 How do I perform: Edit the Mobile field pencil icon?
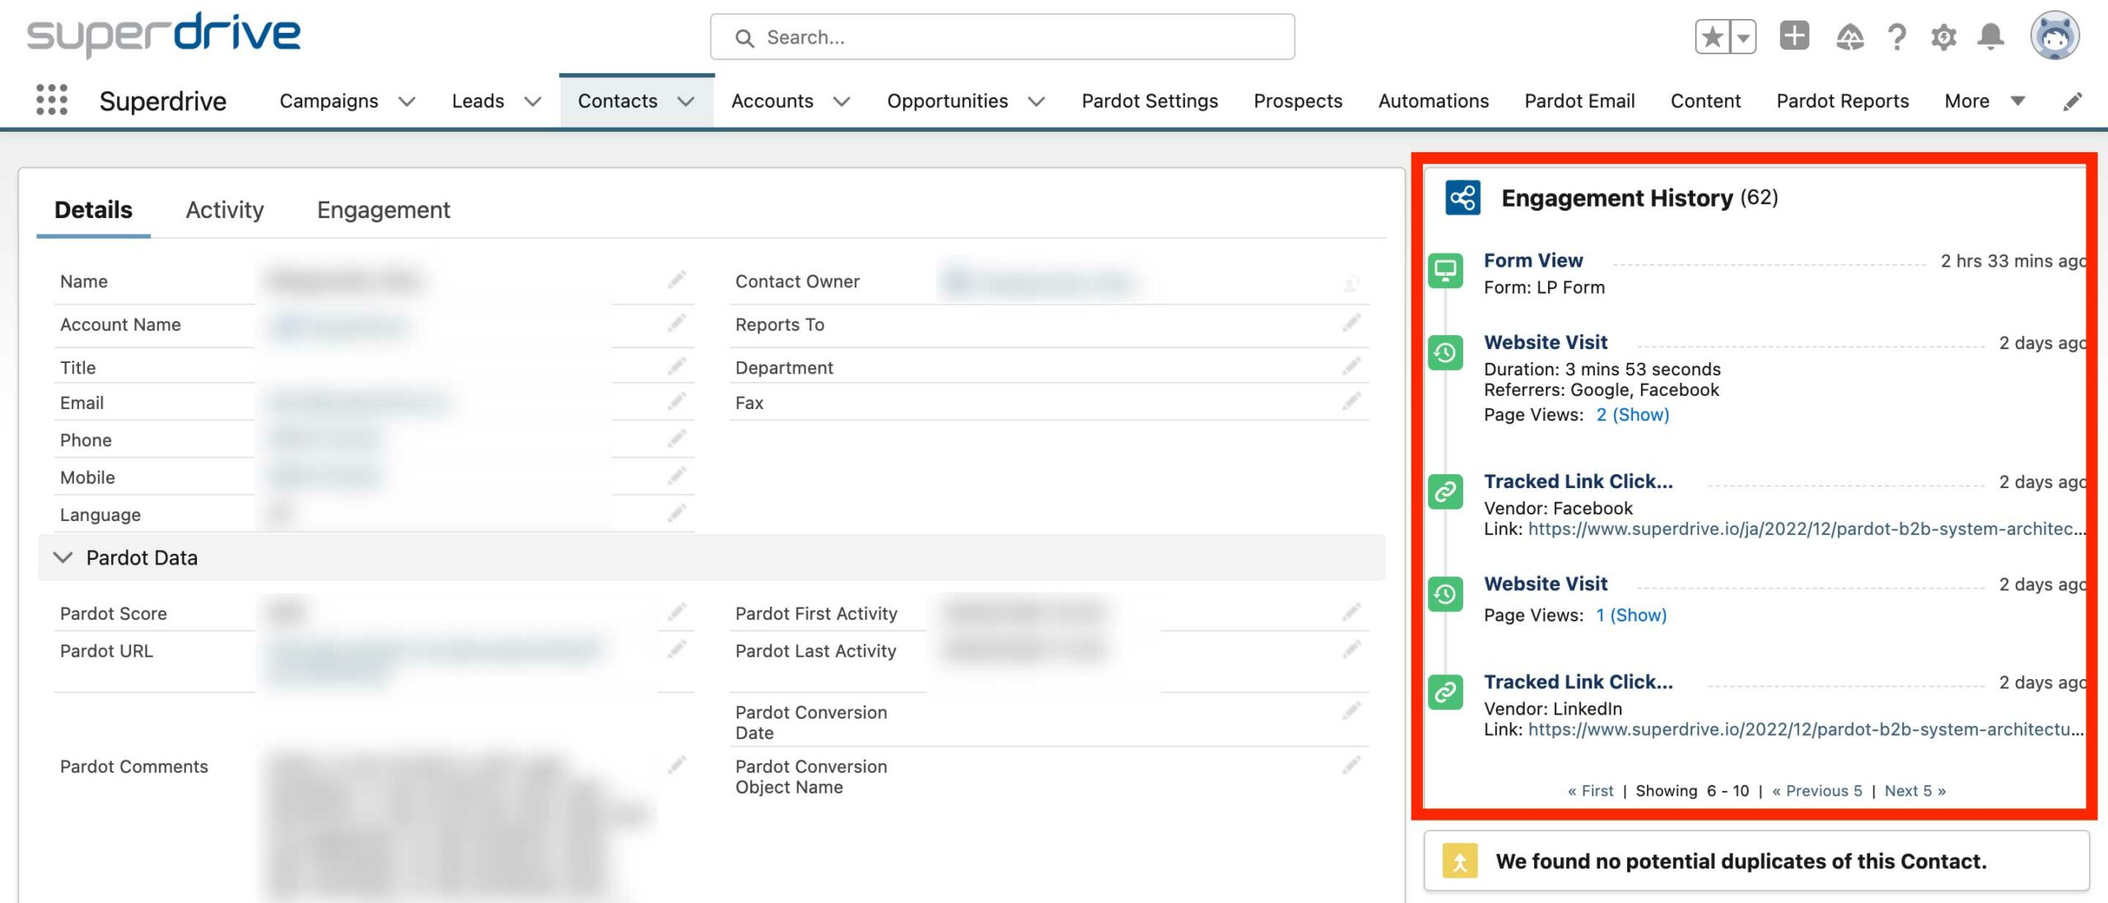point(676,477)
